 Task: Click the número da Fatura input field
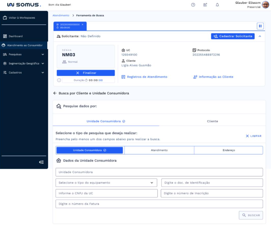[159, 204]
